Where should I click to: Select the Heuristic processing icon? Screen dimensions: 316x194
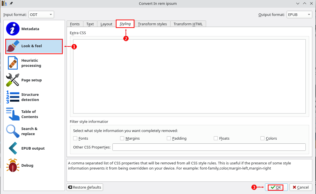[x=13, y=63]
